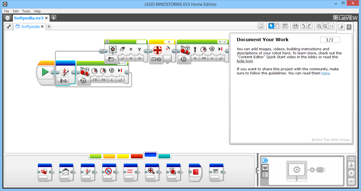This screenshot has width=361, height=191.
Task: Select the Display block screen icon
Action: 112,49
